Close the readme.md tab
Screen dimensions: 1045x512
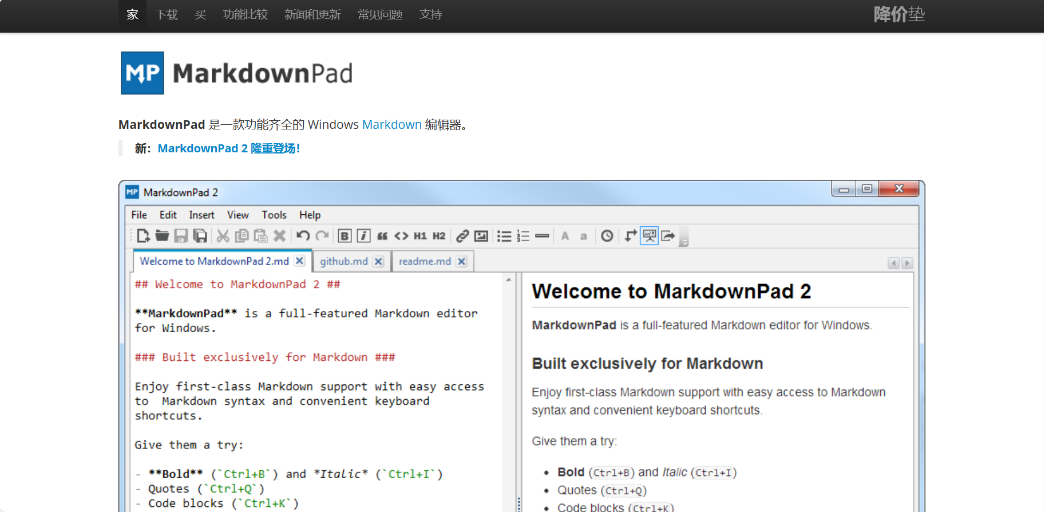point(462,261)
